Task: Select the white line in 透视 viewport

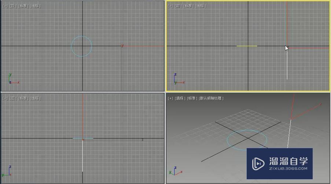Action: [x=289, y=134]
